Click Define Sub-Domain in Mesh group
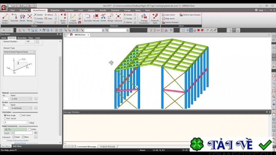This screenshot has height=155, width=276. pyautogui.click(x=190, y=15)
